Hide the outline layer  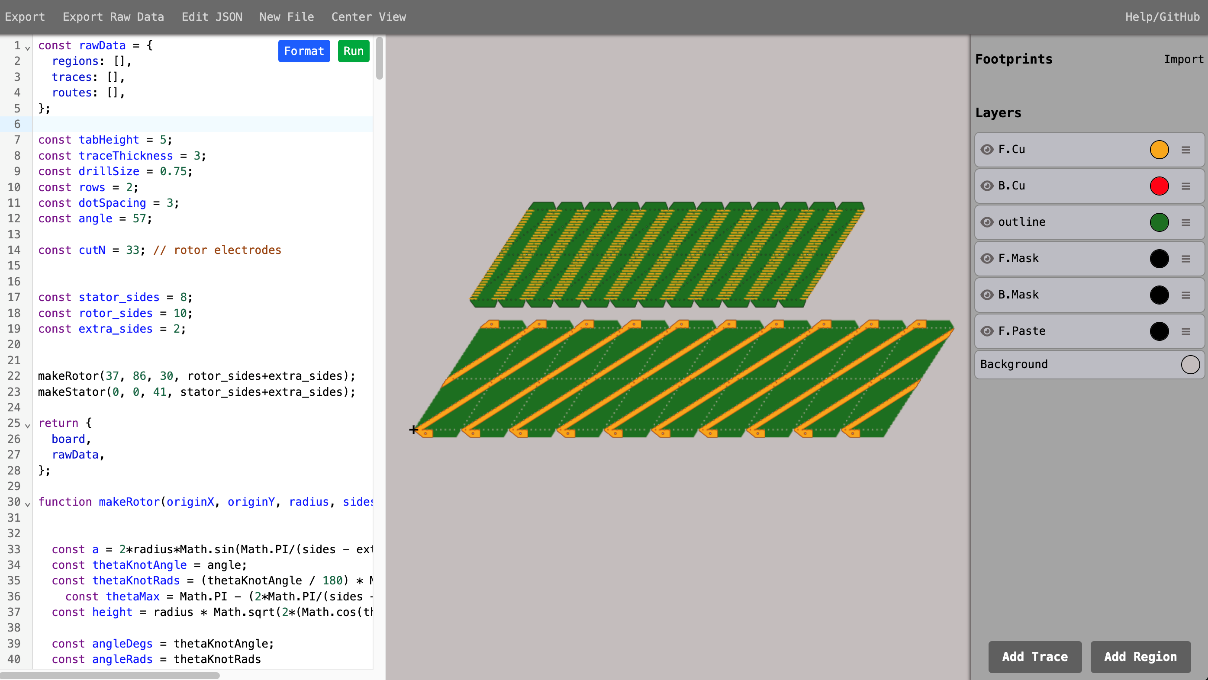(988, 222)
